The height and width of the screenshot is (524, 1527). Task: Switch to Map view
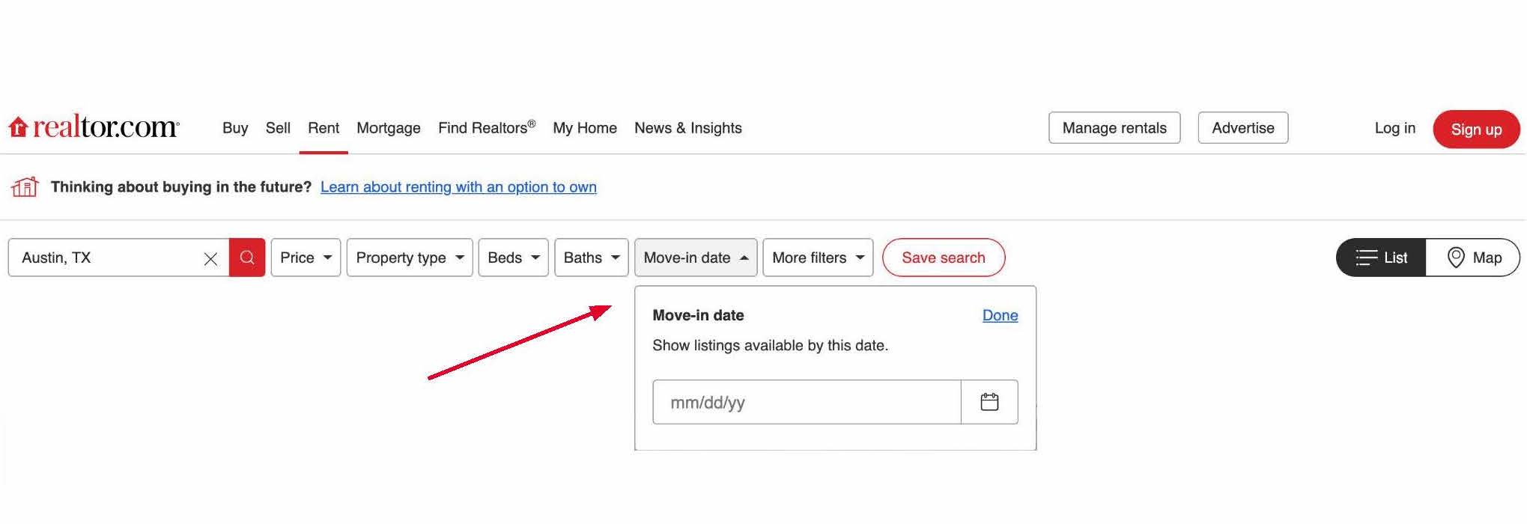tap(1473, 257)
